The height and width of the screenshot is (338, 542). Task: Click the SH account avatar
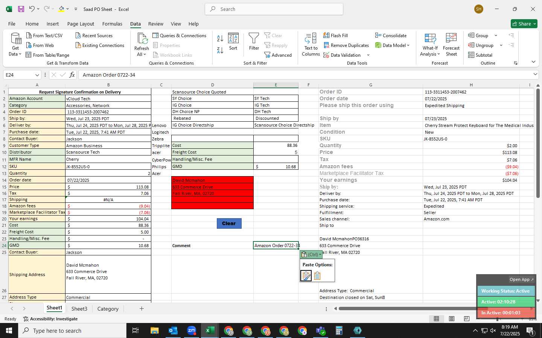click(x=479, y=9)
